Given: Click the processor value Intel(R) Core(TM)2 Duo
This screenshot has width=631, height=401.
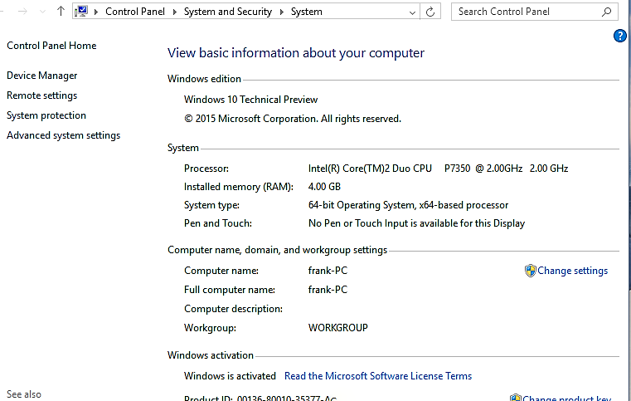Looking at the screenshot, I should click(x=438, y=169).
